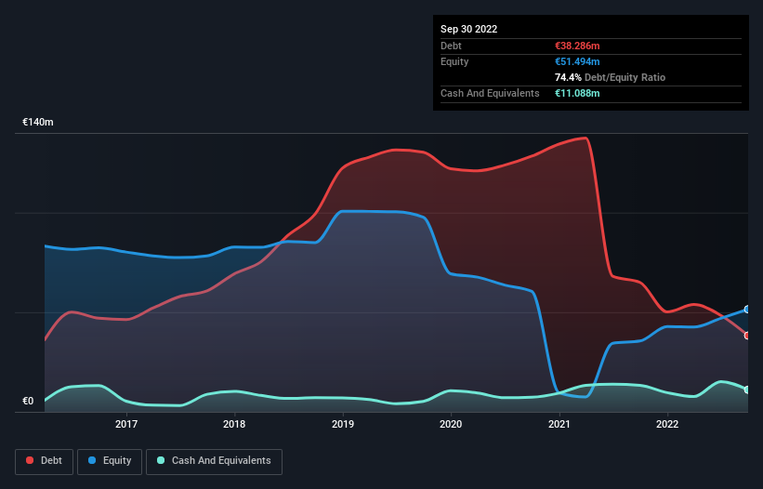Click the €38.286m debt value
The height and width of the screenshot is (489, 763).
click(x=577, y=46)
